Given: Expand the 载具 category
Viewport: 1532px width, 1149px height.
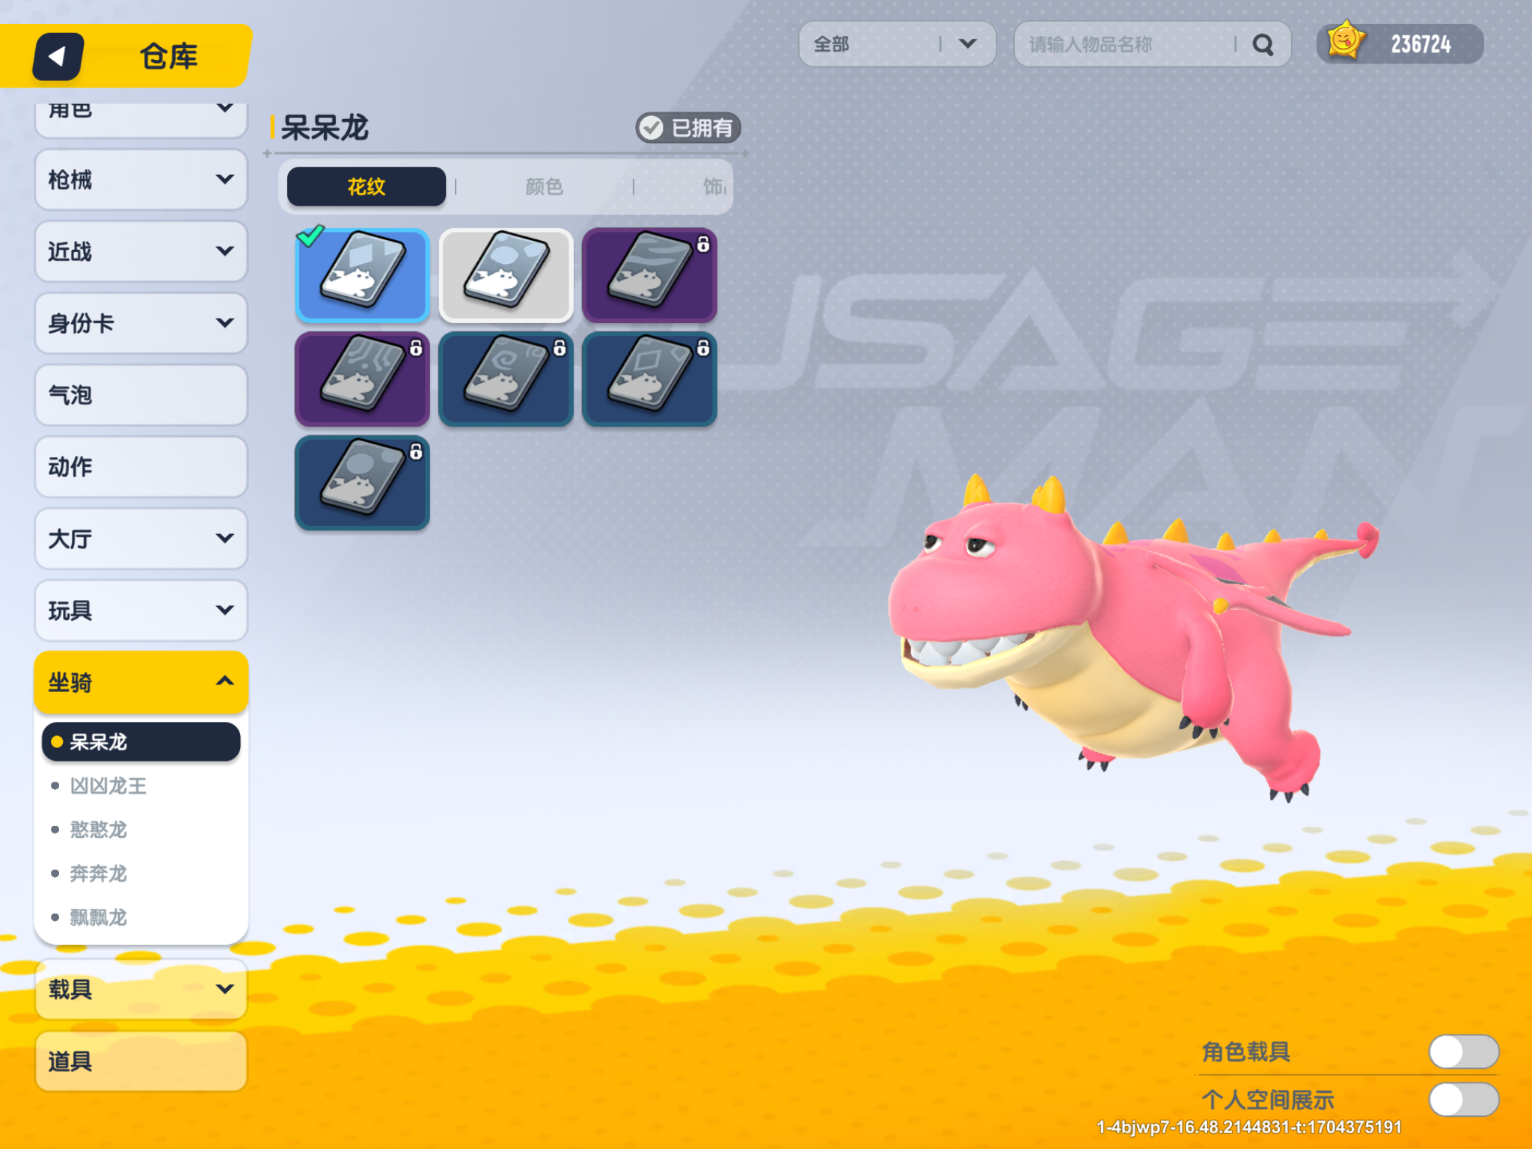Looking at the screenshot, I should (x=141, y=989).
